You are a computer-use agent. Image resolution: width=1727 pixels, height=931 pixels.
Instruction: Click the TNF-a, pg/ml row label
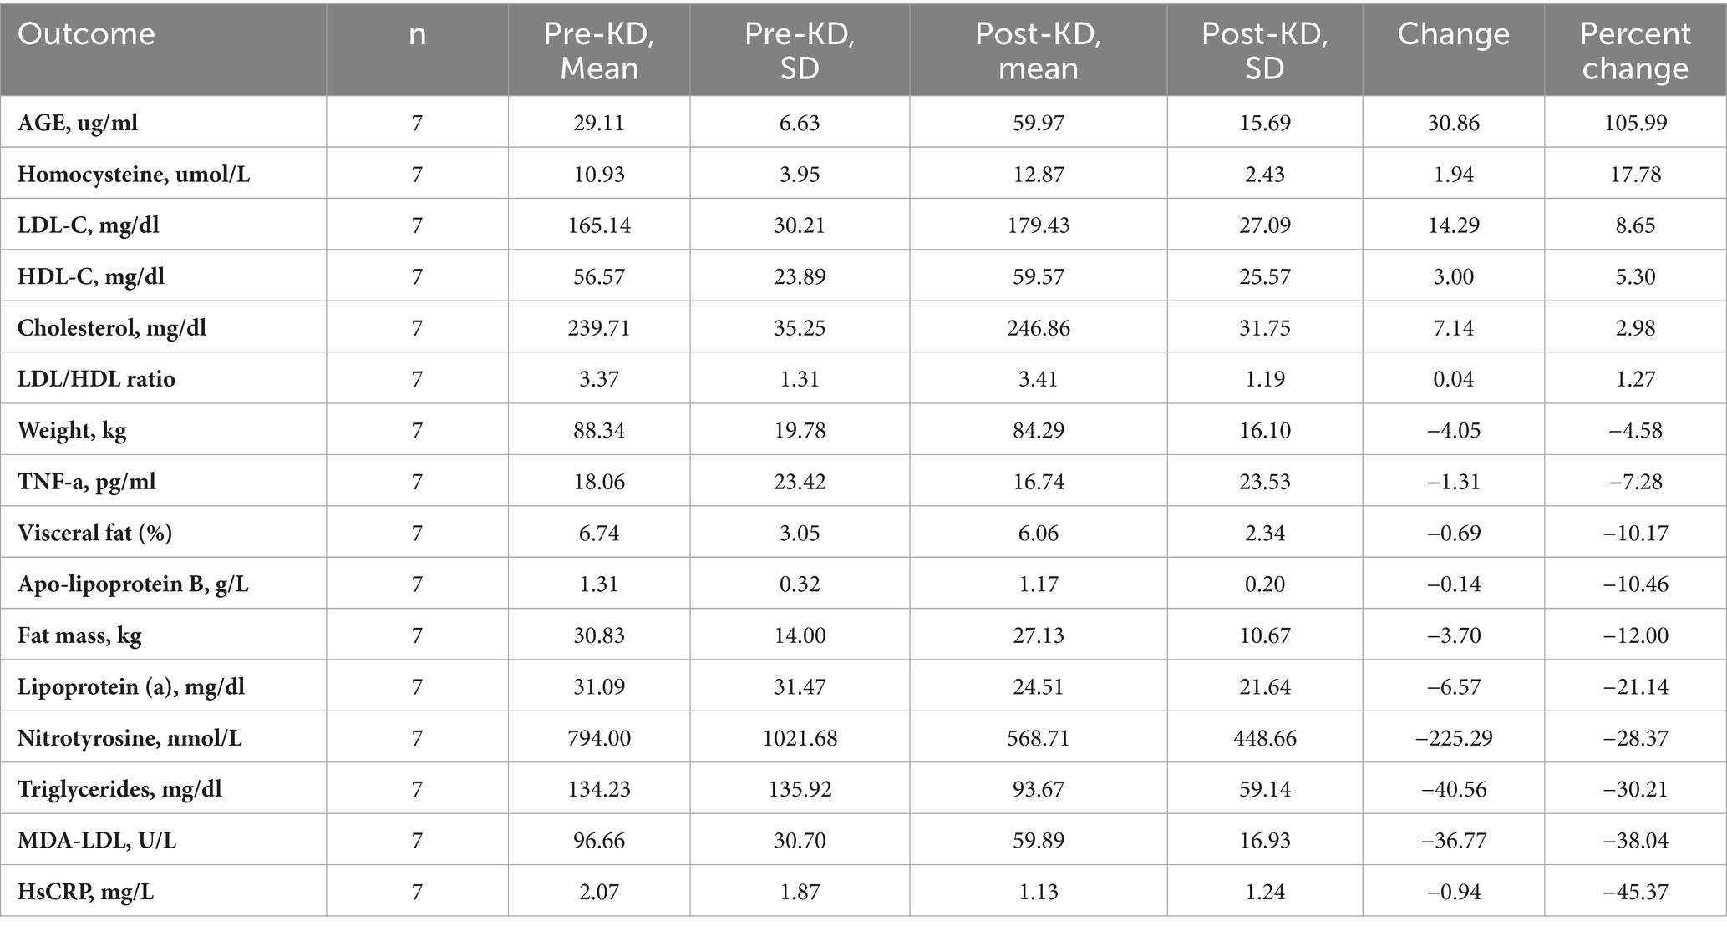87,482
